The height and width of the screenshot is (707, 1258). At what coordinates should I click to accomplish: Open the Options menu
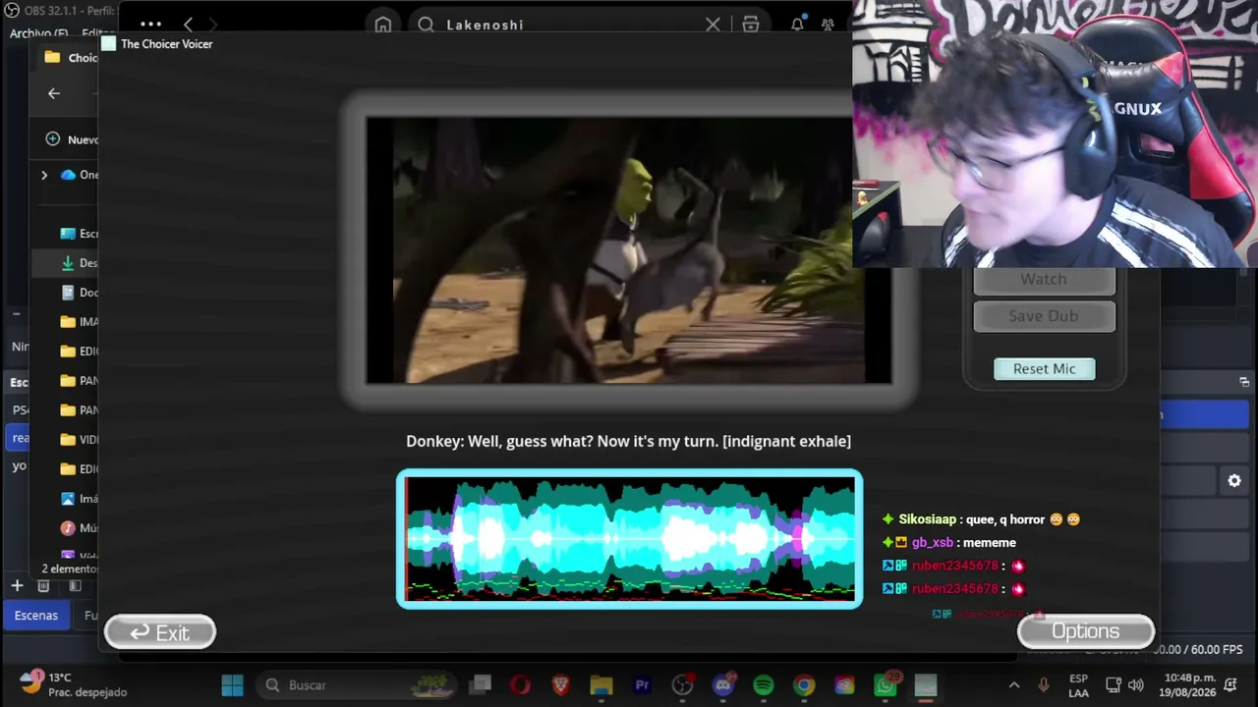(1085, 631)
